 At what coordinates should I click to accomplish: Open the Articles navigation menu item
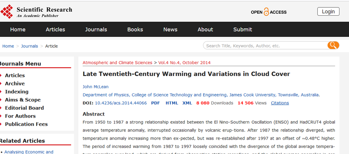(55, 30)
